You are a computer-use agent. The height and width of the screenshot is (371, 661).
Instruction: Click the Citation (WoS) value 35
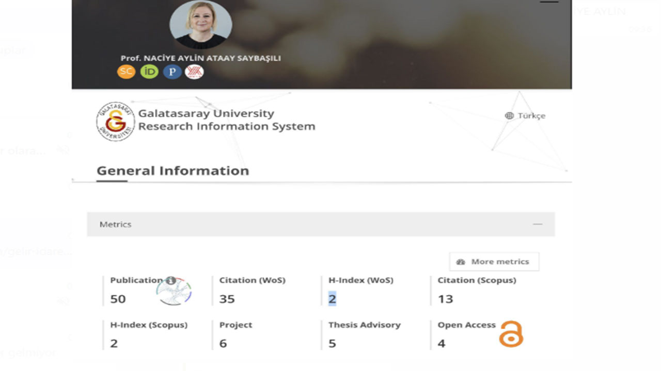pyautogui.click(x=227, y=299)
